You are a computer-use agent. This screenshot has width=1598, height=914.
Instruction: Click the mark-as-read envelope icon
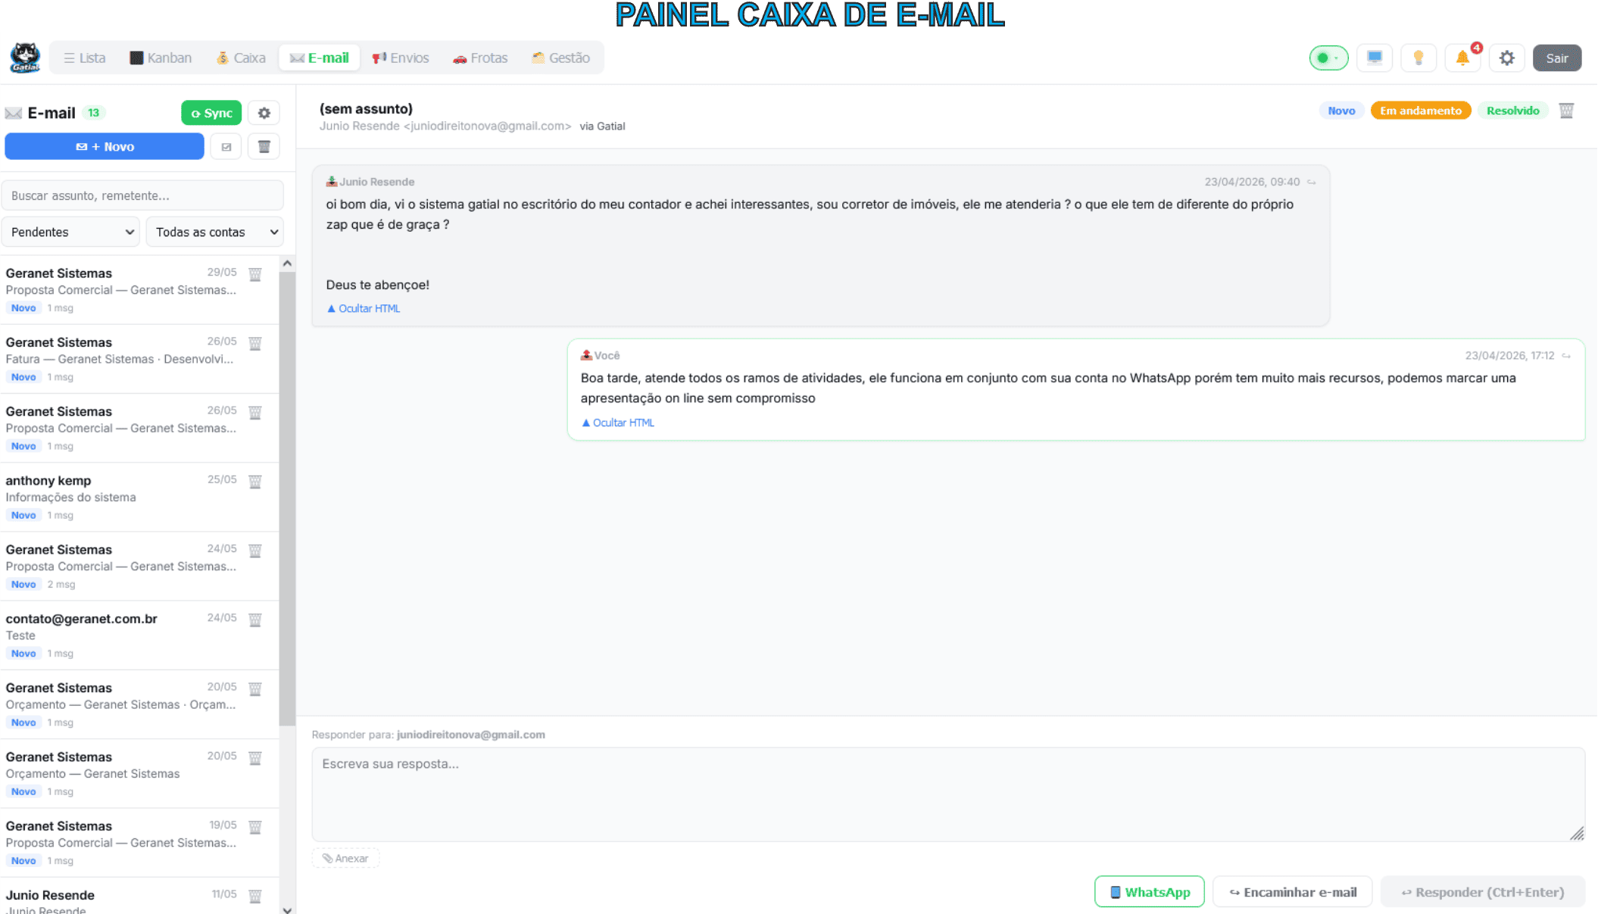226,146
